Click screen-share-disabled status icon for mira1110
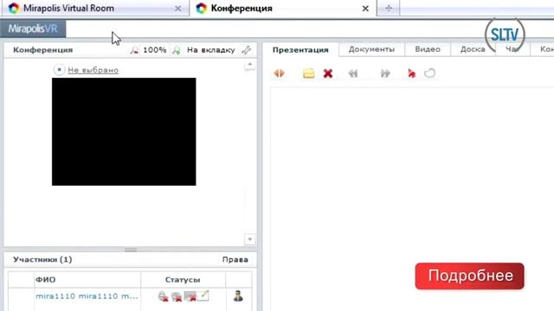Screen dimensions: 554x311 [x=190, y=296]
